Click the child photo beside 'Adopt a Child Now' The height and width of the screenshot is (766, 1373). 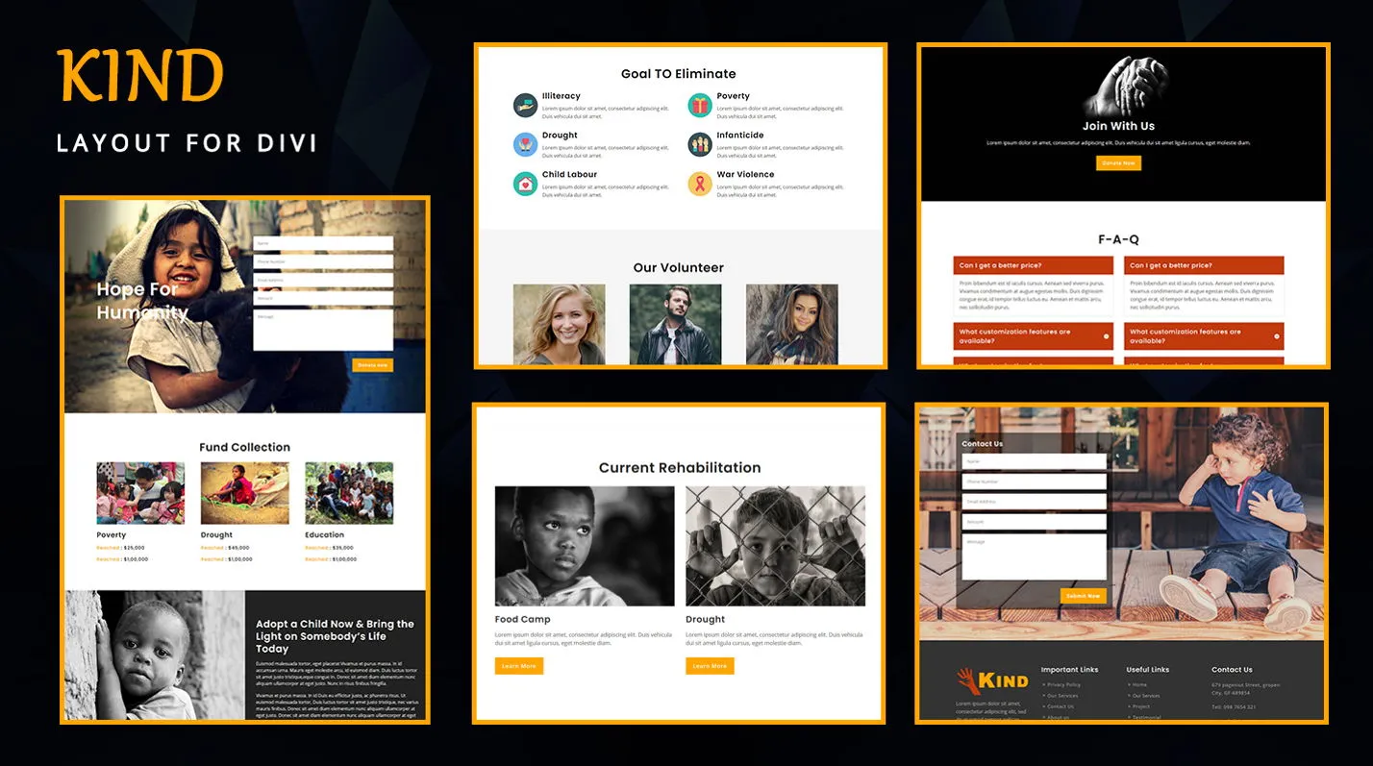coord(155,655)
